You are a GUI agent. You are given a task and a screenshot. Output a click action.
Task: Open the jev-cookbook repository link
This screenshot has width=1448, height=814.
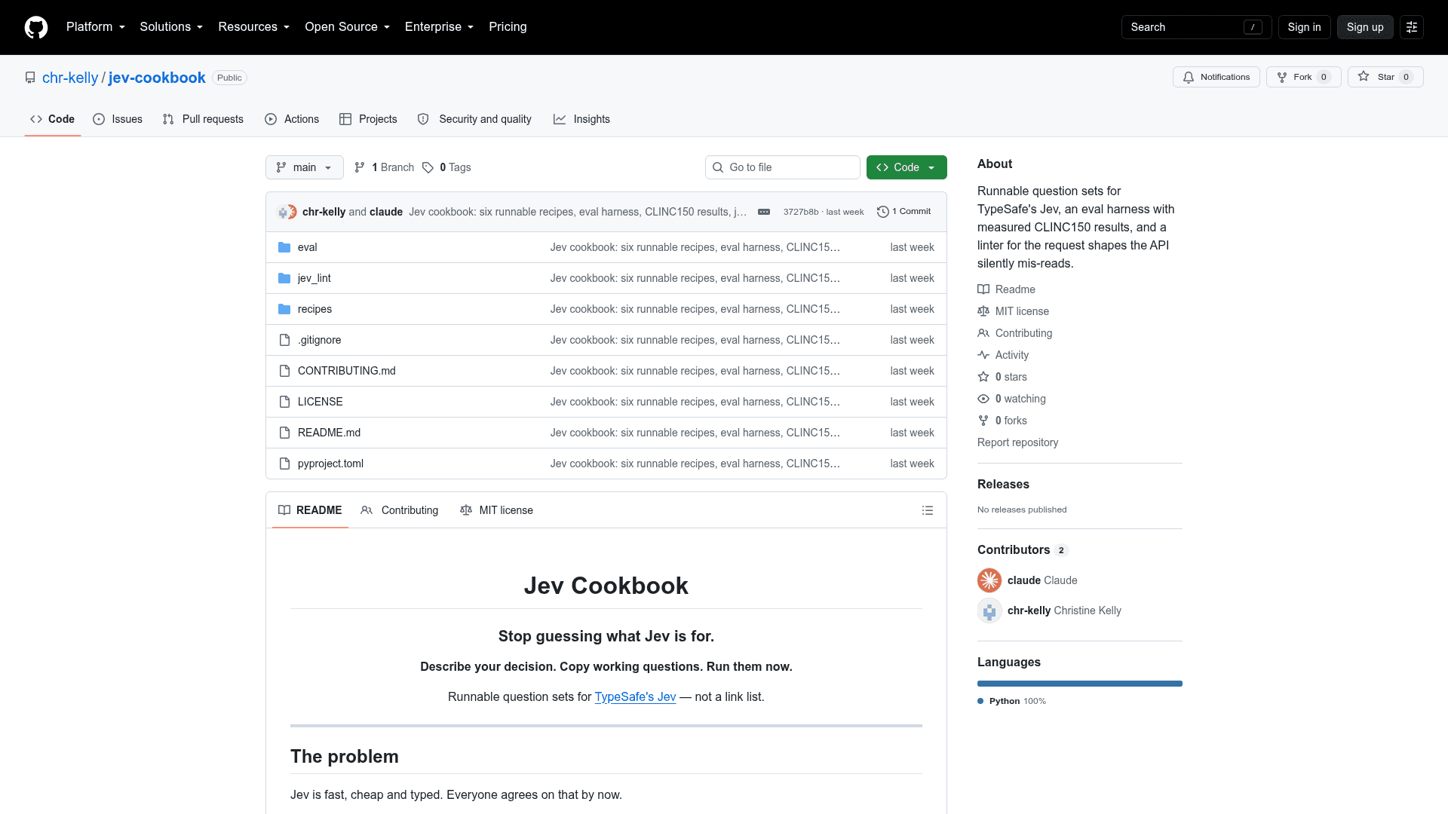(x=157, y=78)
